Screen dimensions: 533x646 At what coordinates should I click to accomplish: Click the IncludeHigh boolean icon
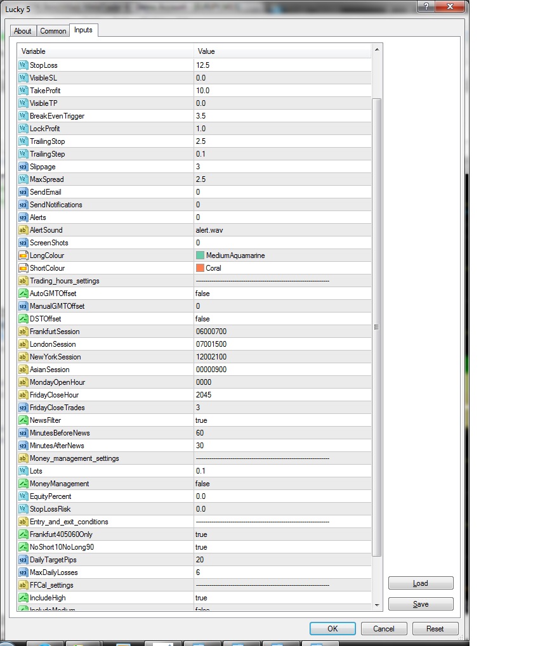tap(23, 598)
